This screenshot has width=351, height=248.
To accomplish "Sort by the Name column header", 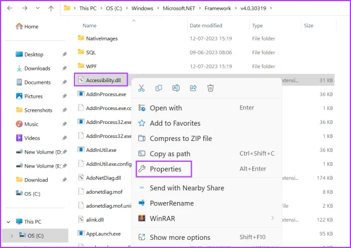I will (x=89, y=26).
